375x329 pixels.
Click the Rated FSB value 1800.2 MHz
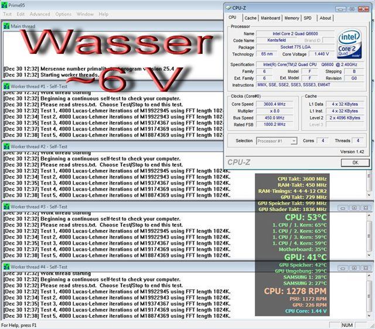click(274, 125)
